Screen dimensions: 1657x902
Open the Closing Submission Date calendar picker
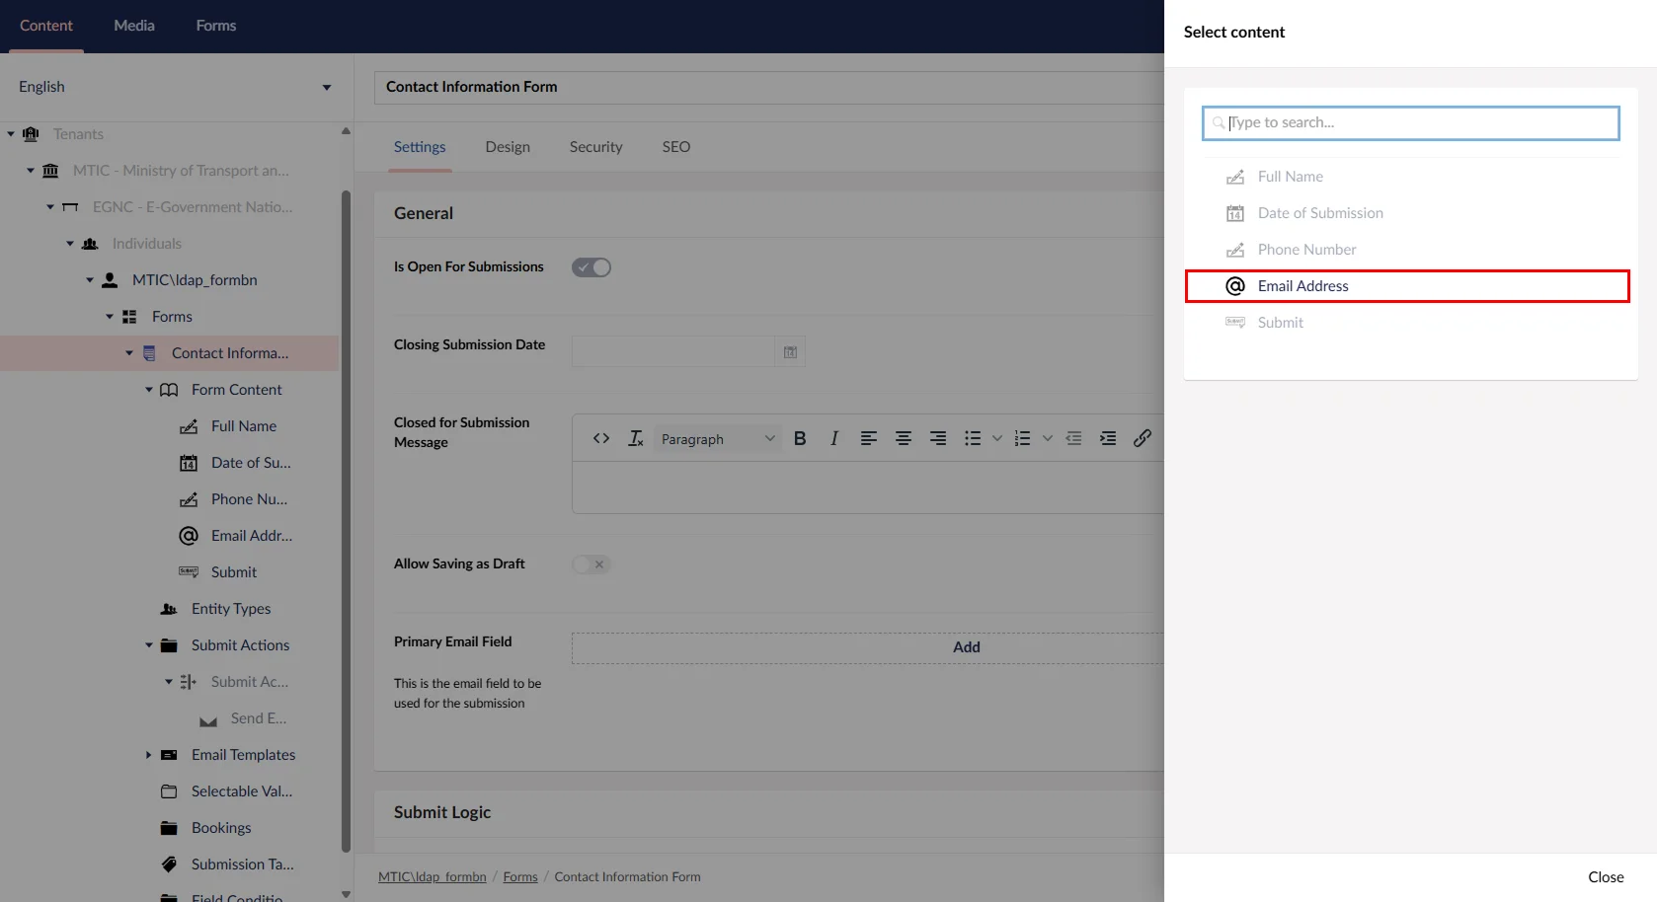[790, 352]
